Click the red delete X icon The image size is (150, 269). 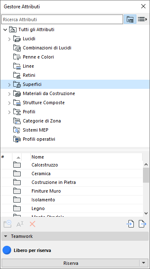32,224
